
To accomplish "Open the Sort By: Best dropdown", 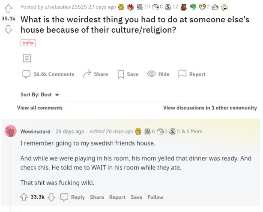I will pyautogui.click(x=39, y=94).
